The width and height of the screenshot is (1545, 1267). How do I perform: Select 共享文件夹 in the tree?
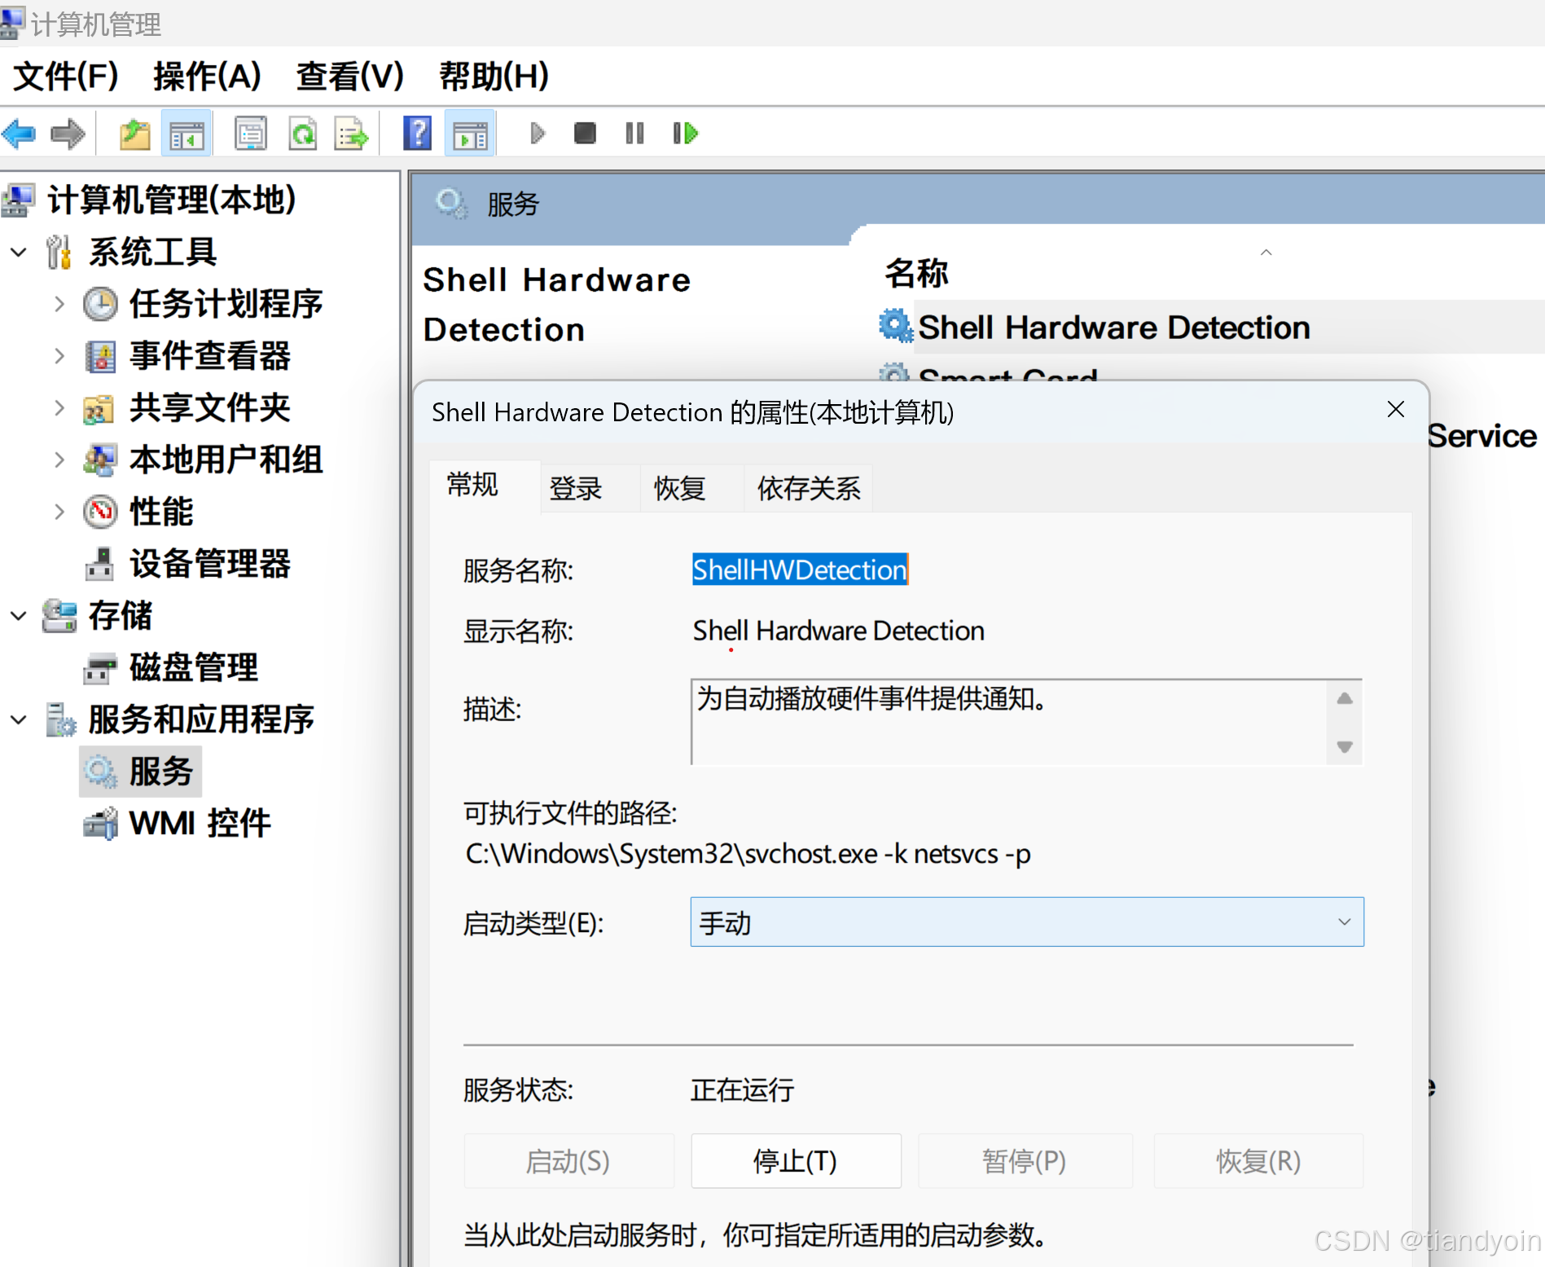(x=210, y=408)
